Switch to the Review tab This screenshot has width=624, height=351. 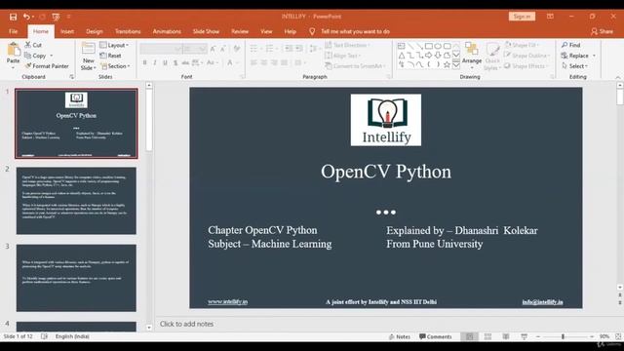click(x=240, y=31)
